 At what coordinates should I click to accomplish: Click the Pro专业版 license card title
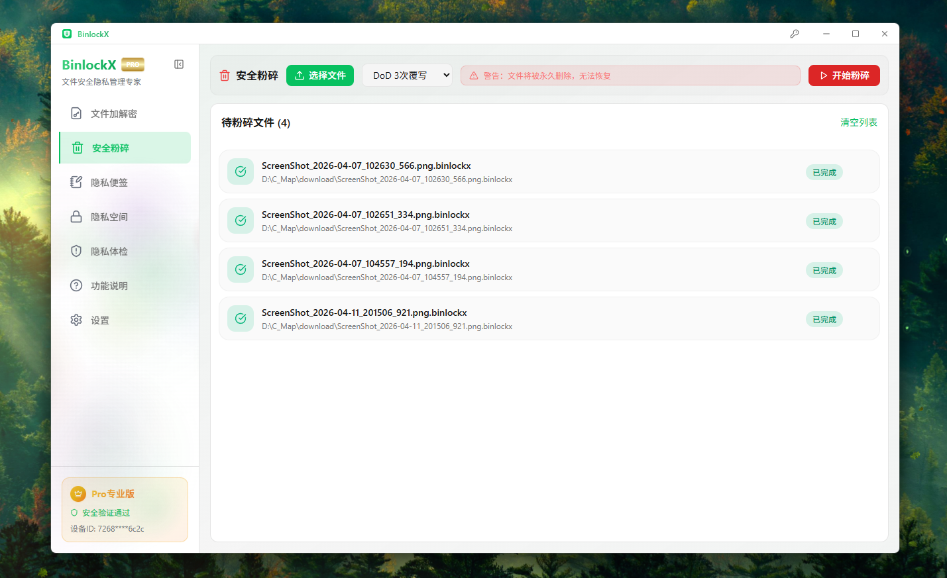pyautogui.click(x=113, y=494)
